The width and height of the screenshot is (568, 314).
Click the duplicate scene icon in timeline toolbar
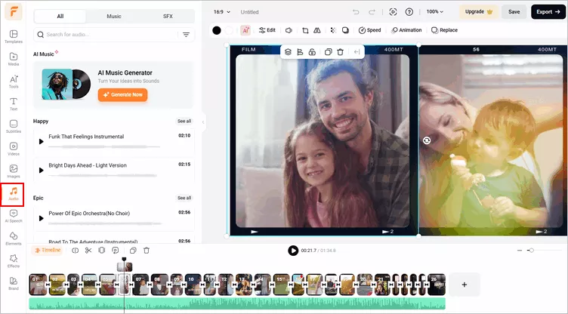(x=133, y=251)
